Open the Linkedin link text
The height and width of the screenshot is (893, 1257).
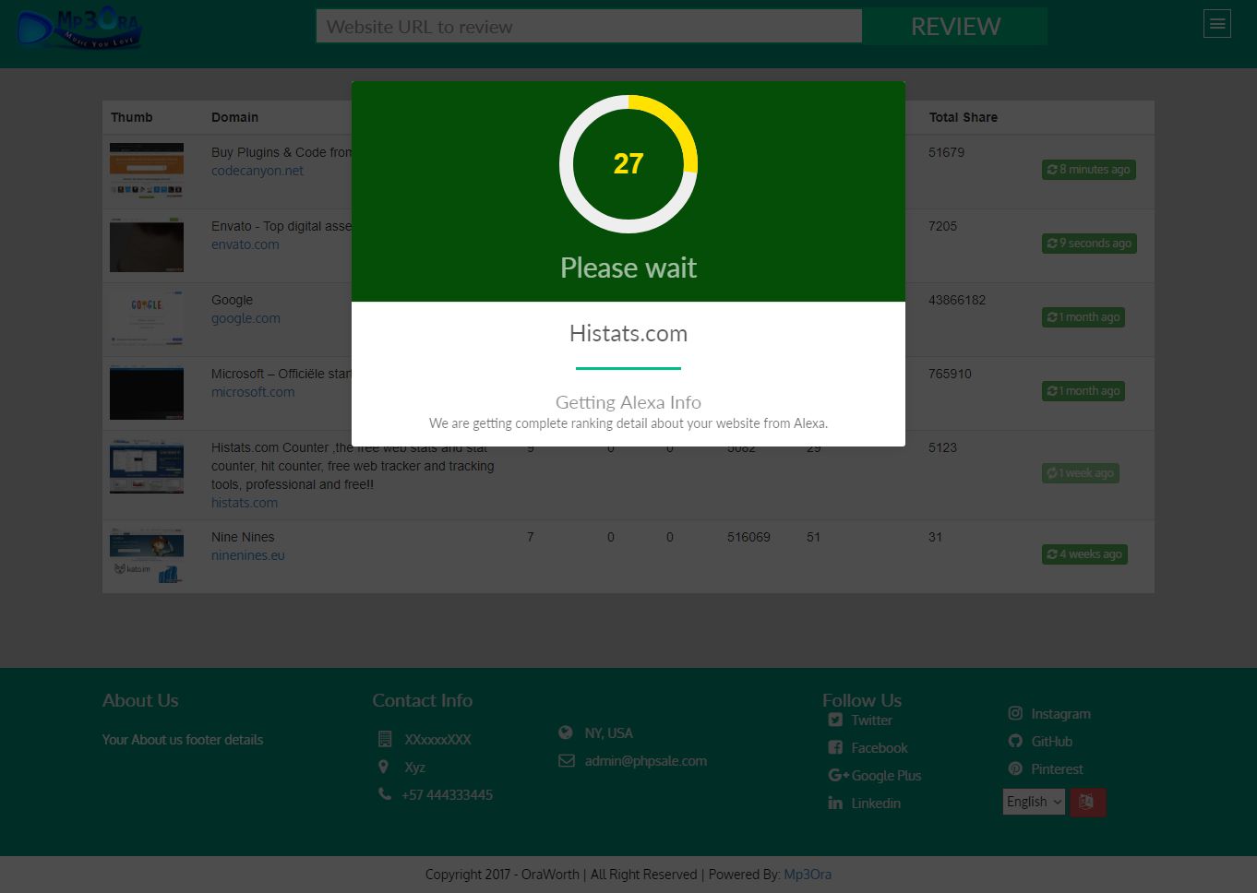coord(876,804)
